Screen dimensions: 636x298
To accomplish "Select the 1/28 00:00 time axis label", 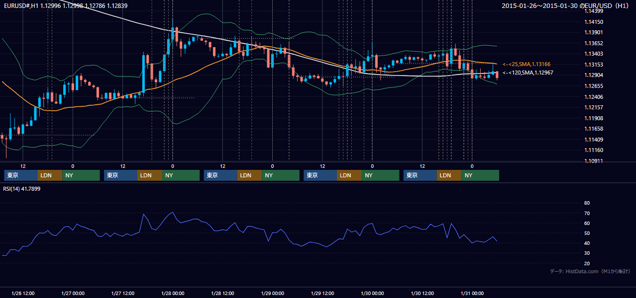I will [x=173, y=294].
